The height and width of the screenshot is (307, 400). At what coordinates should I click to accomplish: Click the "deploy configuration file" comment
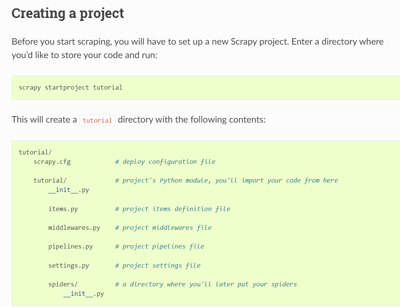point(168,162)
